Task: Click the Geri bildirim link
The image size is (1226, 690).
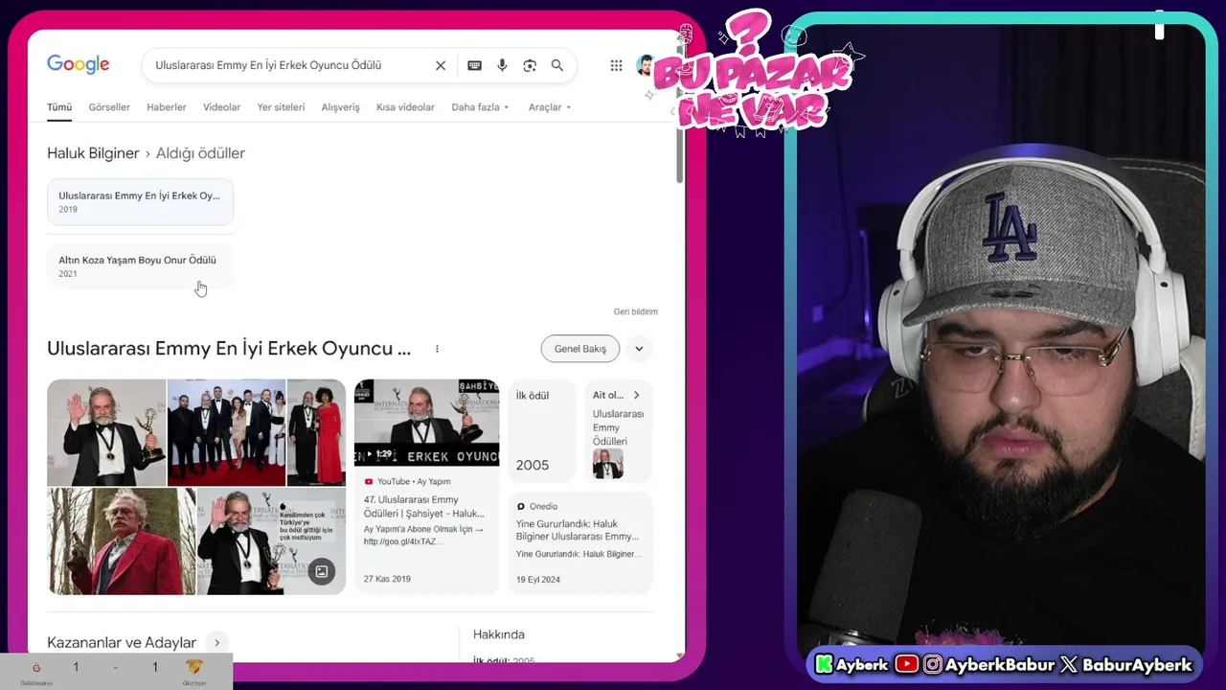Action: pos(636,311)
